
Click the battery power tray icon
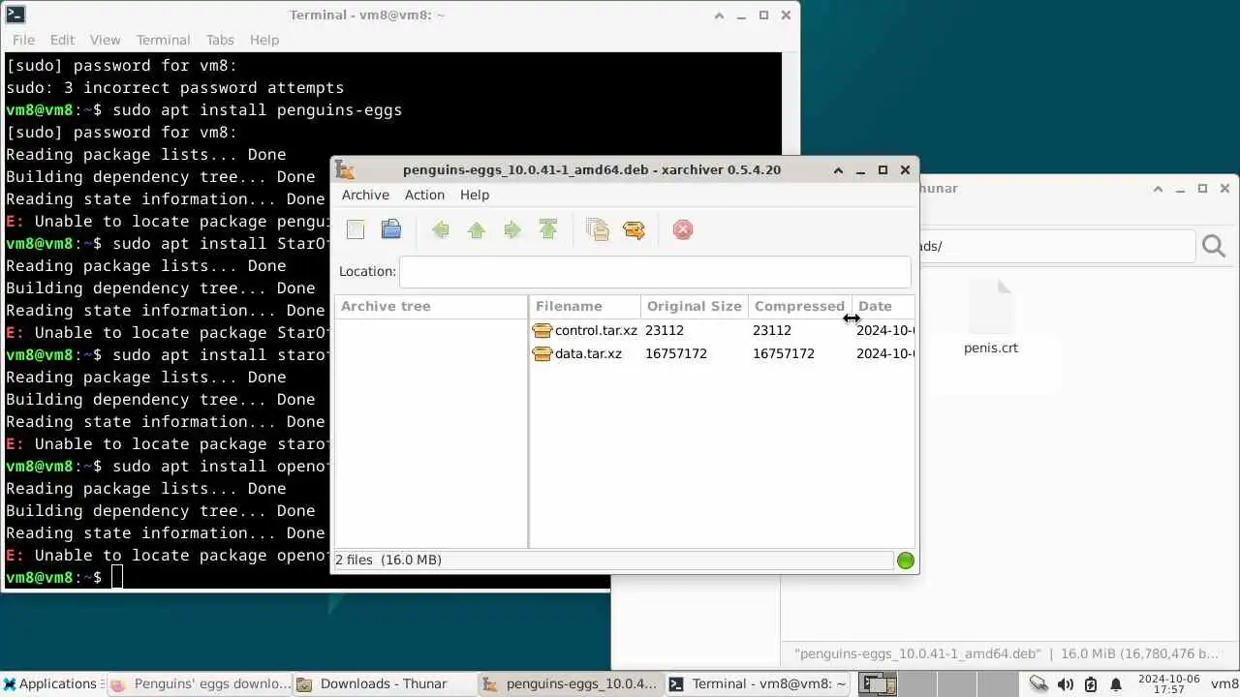click(1091, 684)
